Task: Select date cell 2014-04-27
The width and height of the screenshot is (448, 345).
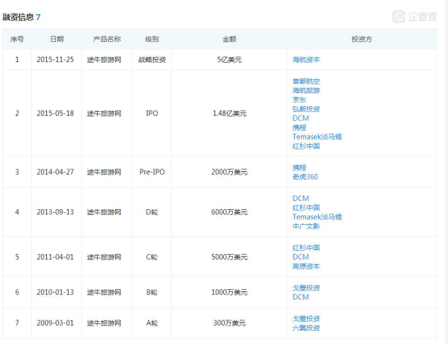Action: tap(55, 172)
